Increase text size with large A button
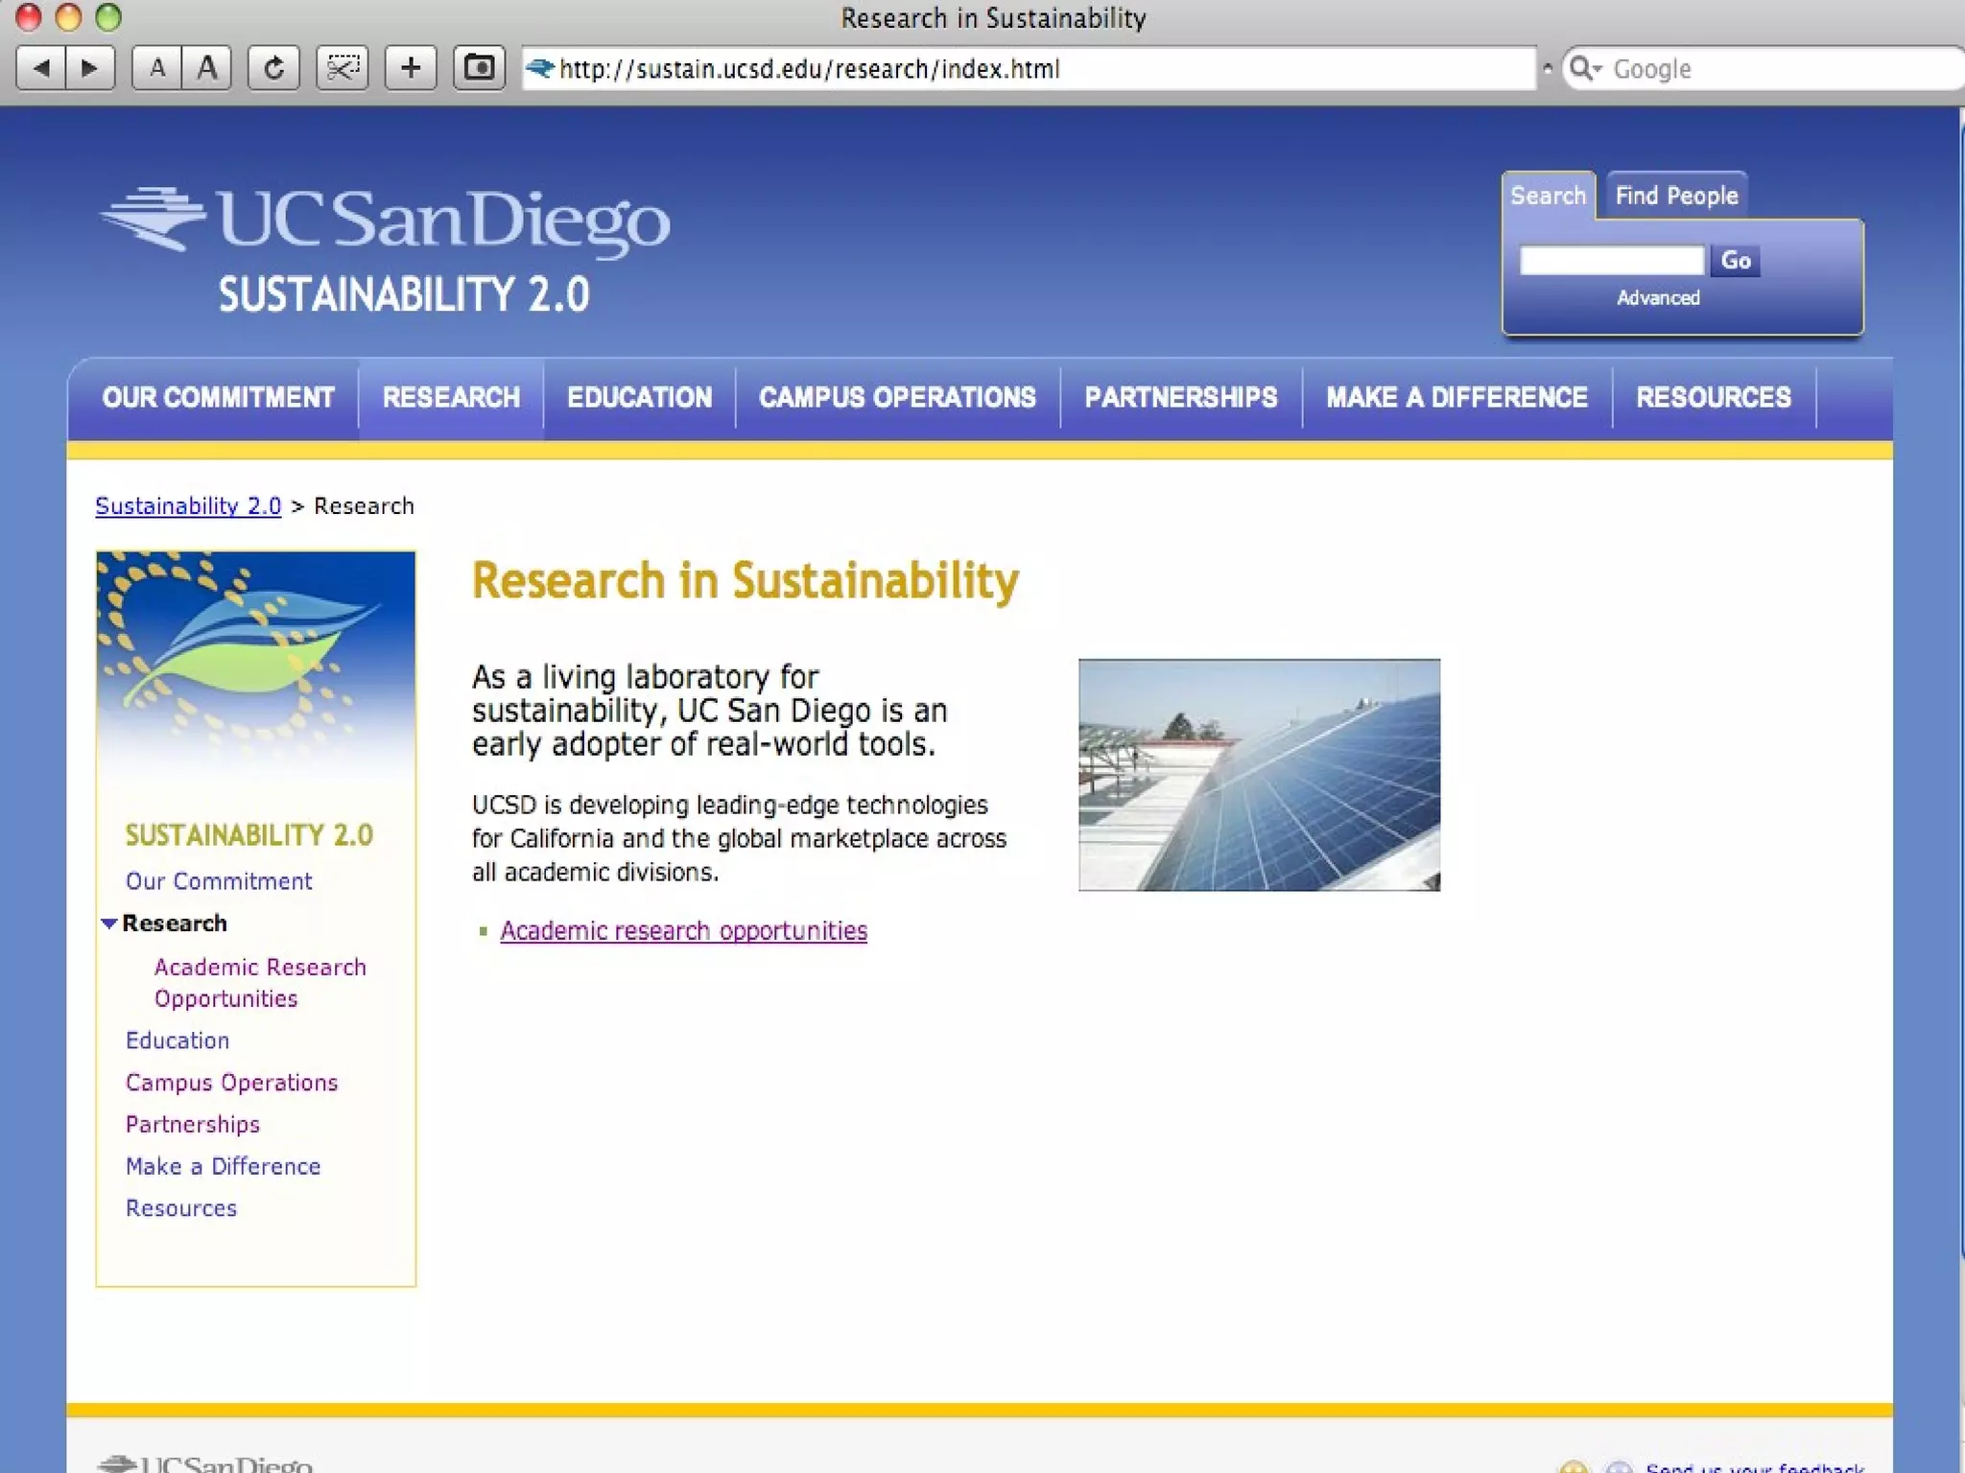 pos(206,68)
